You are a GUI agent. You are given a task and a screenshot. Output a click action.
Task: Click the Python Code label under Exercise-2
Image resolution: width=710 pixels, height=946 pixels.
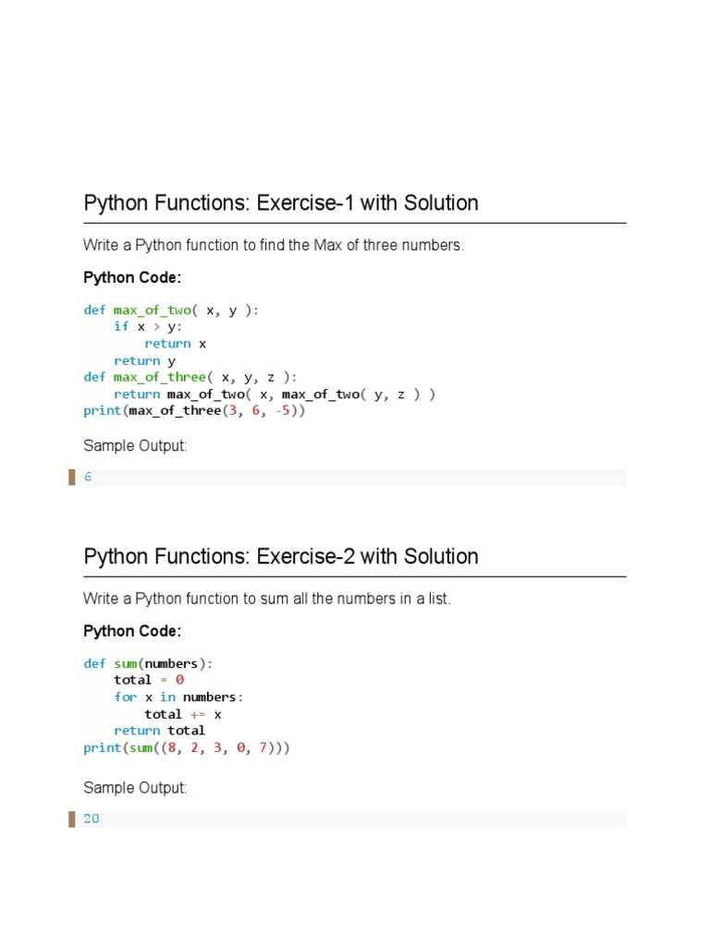pyautogui.click(x=132, y=632)
